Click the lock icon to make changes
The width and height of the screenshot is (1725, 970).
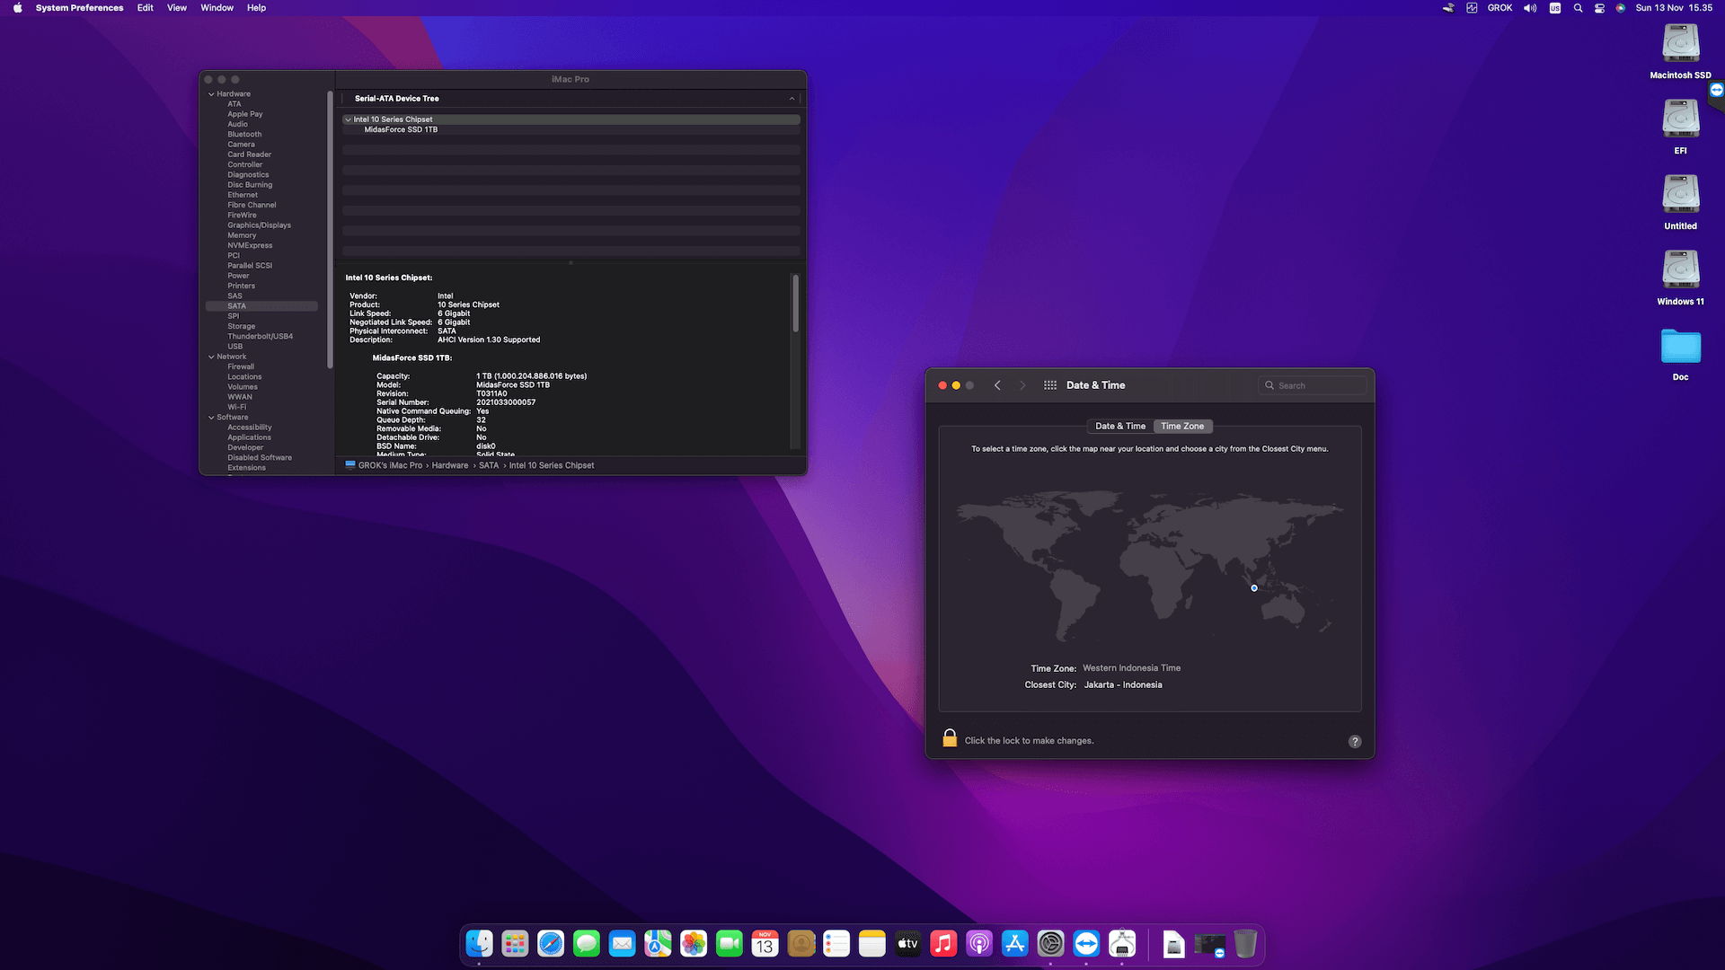pyautogui.click(x=949, y=738)
